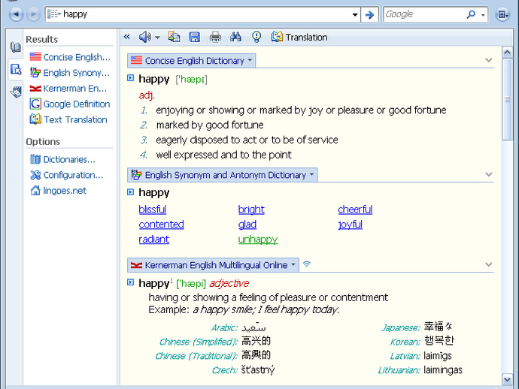Open the Translation toolbar button

(299, 37)
